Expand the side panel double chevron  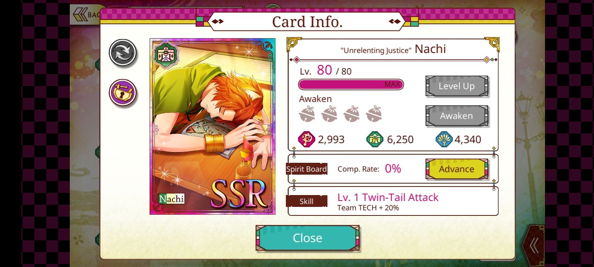533,245
